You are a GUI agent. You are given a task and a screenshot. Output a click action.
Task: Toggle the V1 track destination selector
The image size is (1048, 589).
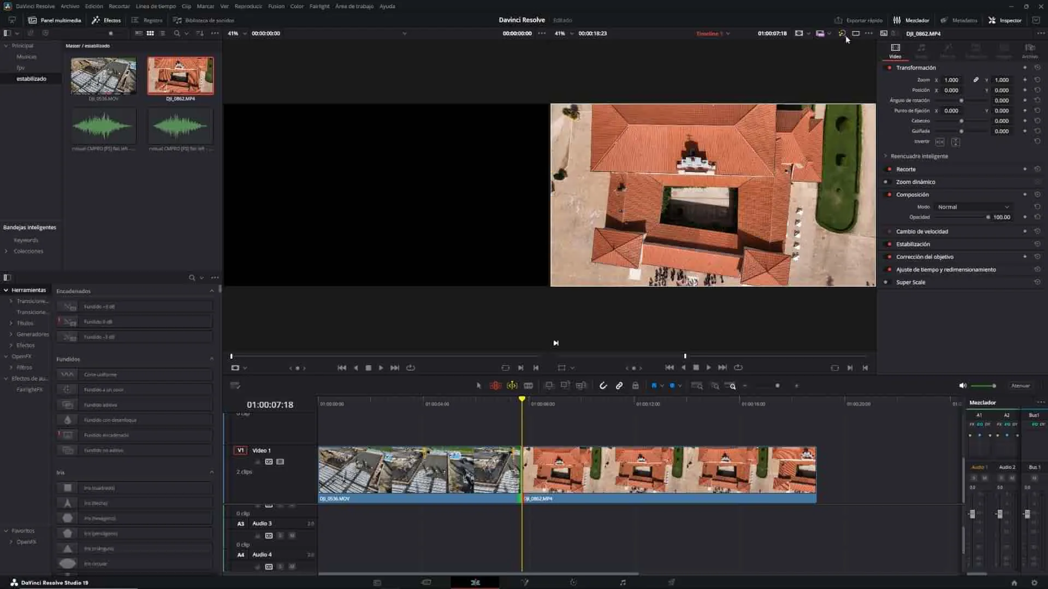(240, 450)
